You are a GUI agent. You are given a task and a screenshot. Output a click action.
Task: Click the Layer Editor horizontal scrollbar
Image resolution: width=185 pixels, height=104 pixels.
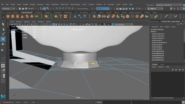(x=163, y=98)
